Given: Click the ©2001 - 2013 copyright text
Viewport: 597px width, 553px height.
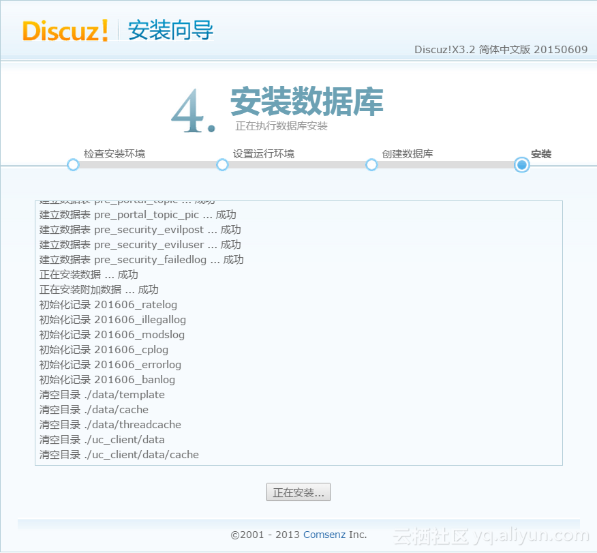Looking at the screenshot, I should point(265,535).
